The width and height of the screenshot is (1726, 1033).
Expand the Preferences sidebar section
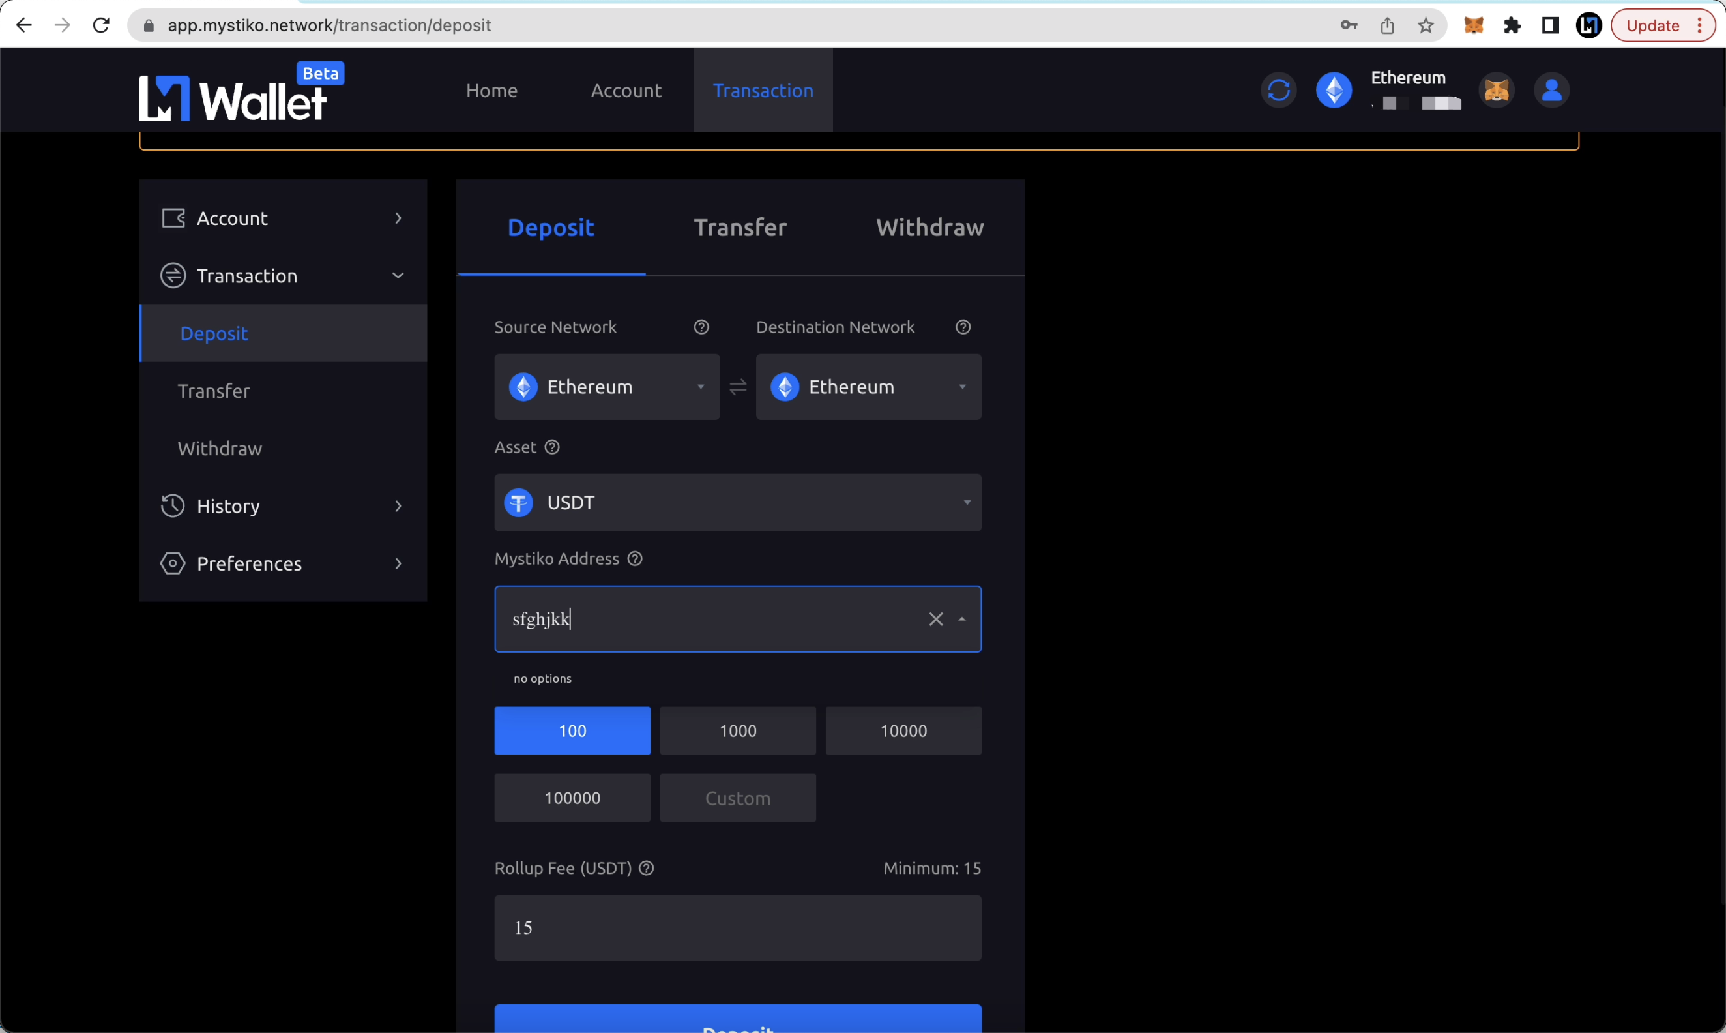(x=283, y=564)
